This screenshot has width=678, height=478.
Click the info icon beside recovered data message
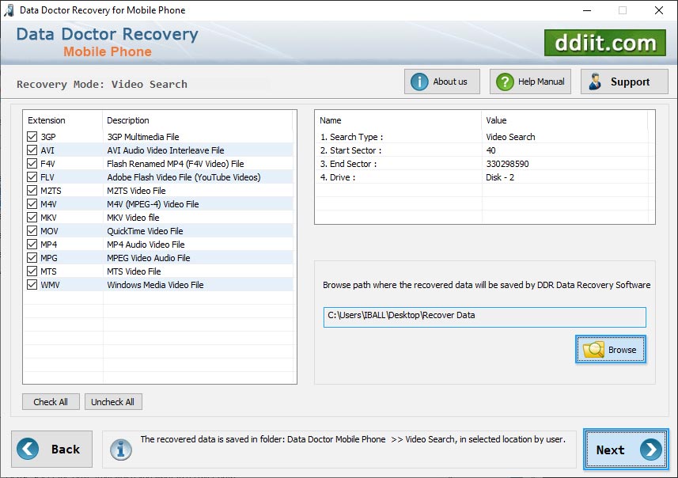(120, 450)
